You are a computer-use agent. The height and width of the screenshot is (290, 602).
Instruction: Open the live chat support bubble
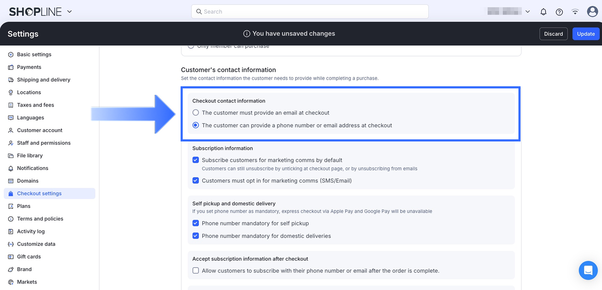tap(588, 271)
